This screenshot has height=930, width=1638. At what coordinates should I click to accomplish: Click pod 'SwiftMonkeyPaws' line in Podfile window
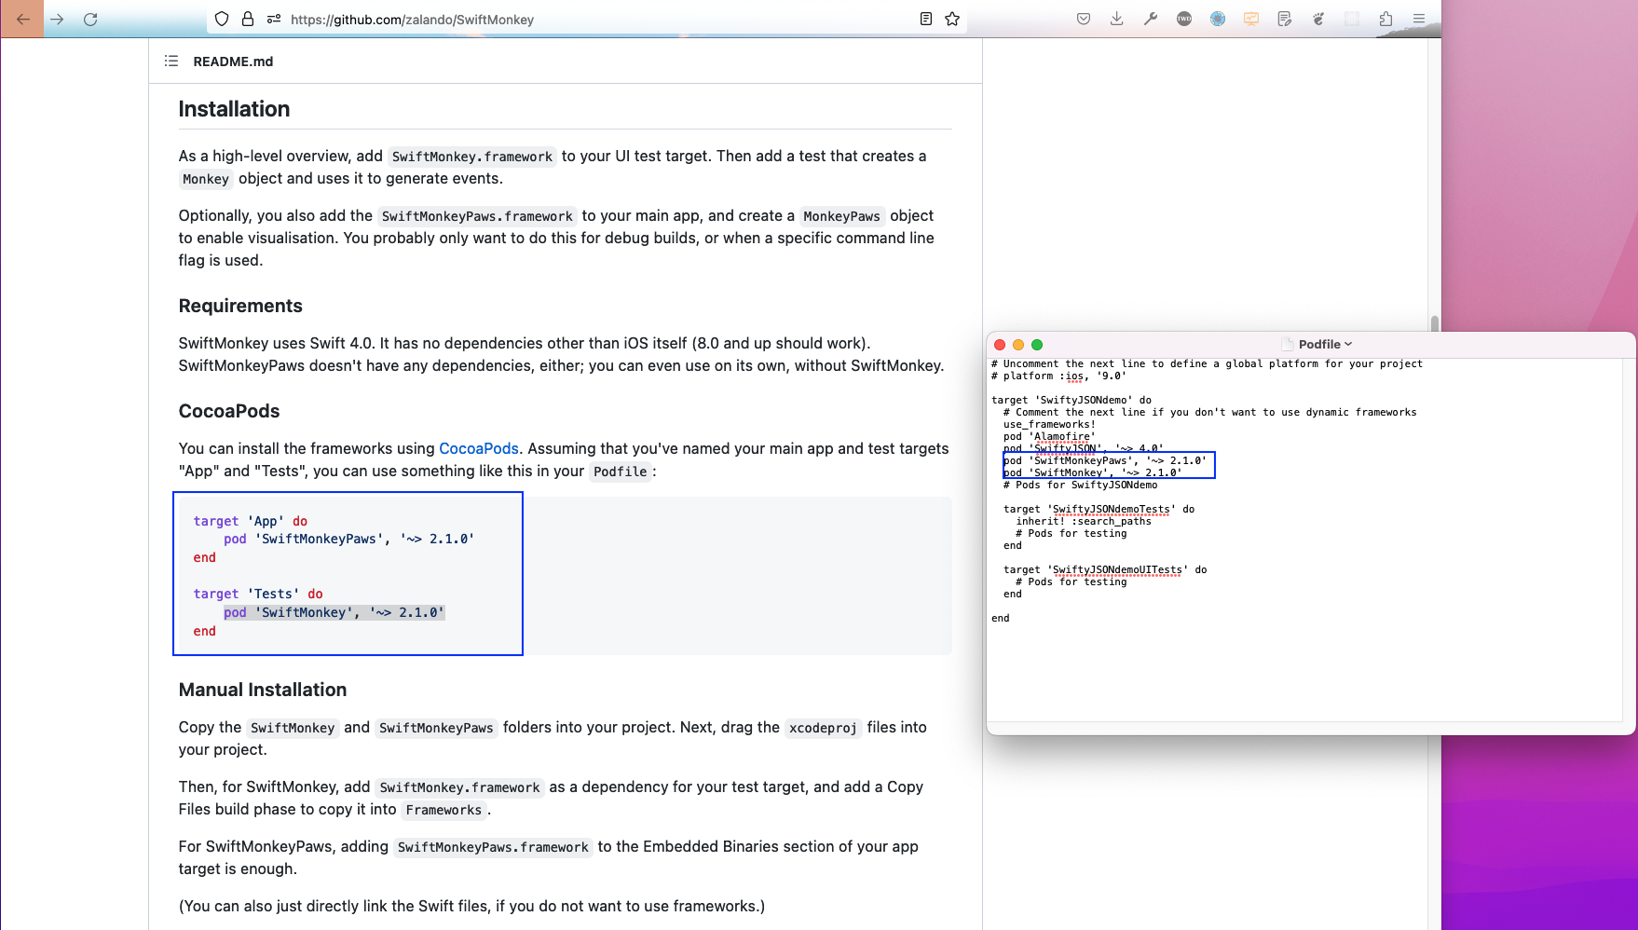pyautogui.click(x=1104, y=460)
